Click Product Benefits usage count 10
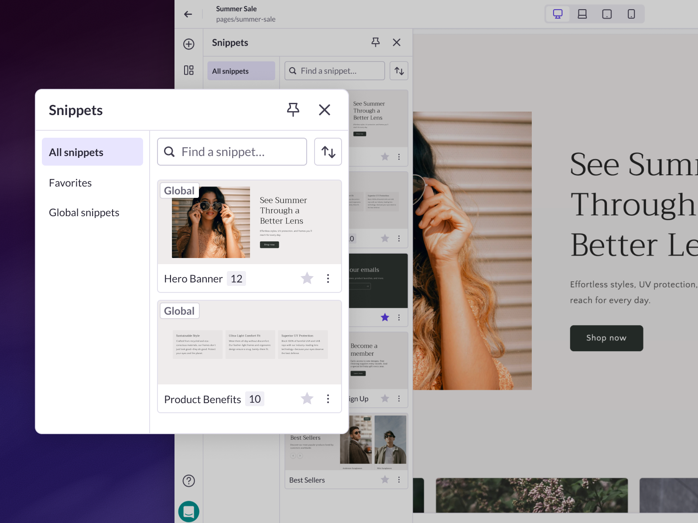 coord(255,399)
